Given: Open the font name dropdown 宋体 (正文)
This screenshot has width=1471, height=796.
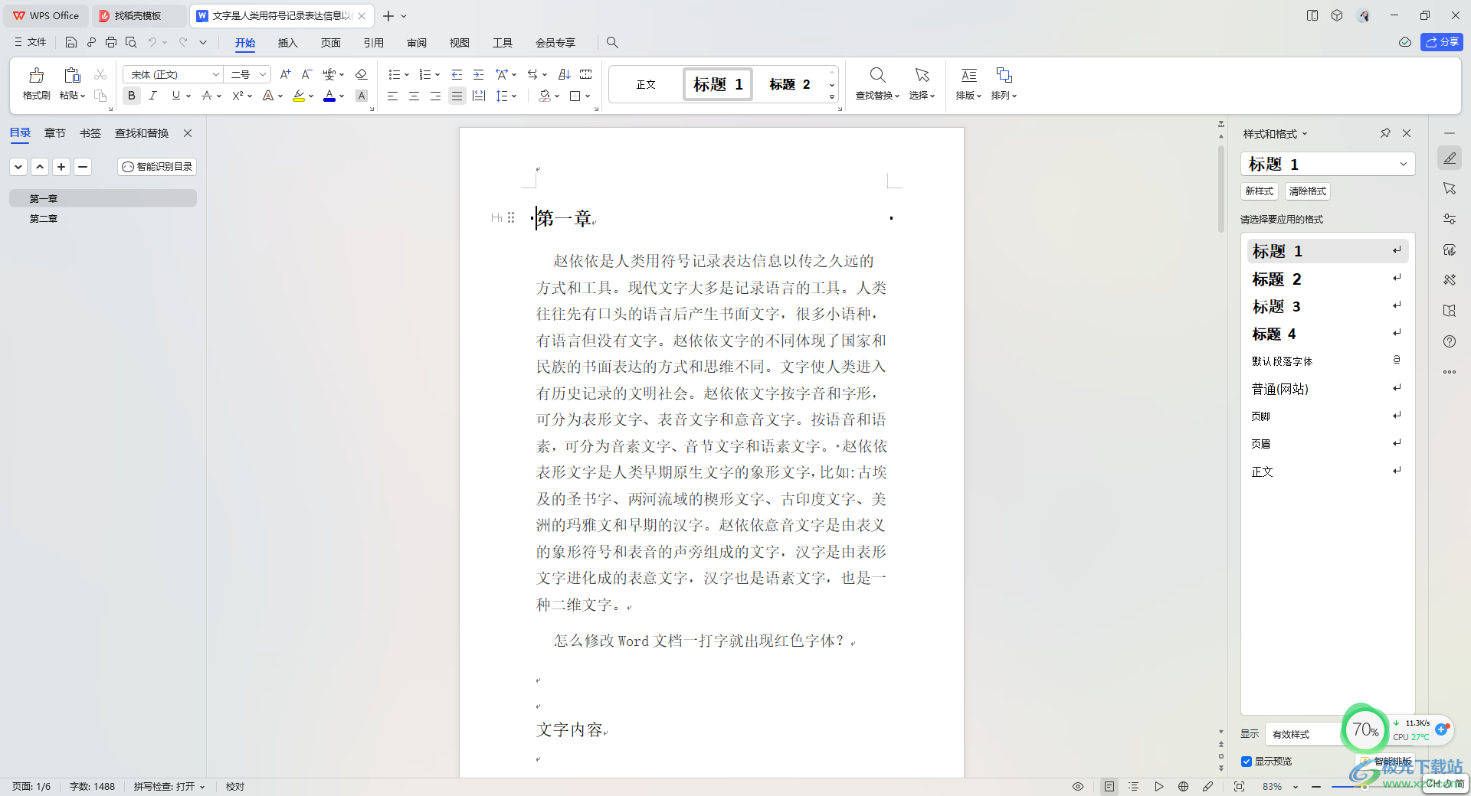Looking at the screenshot, I should (215, 74).
